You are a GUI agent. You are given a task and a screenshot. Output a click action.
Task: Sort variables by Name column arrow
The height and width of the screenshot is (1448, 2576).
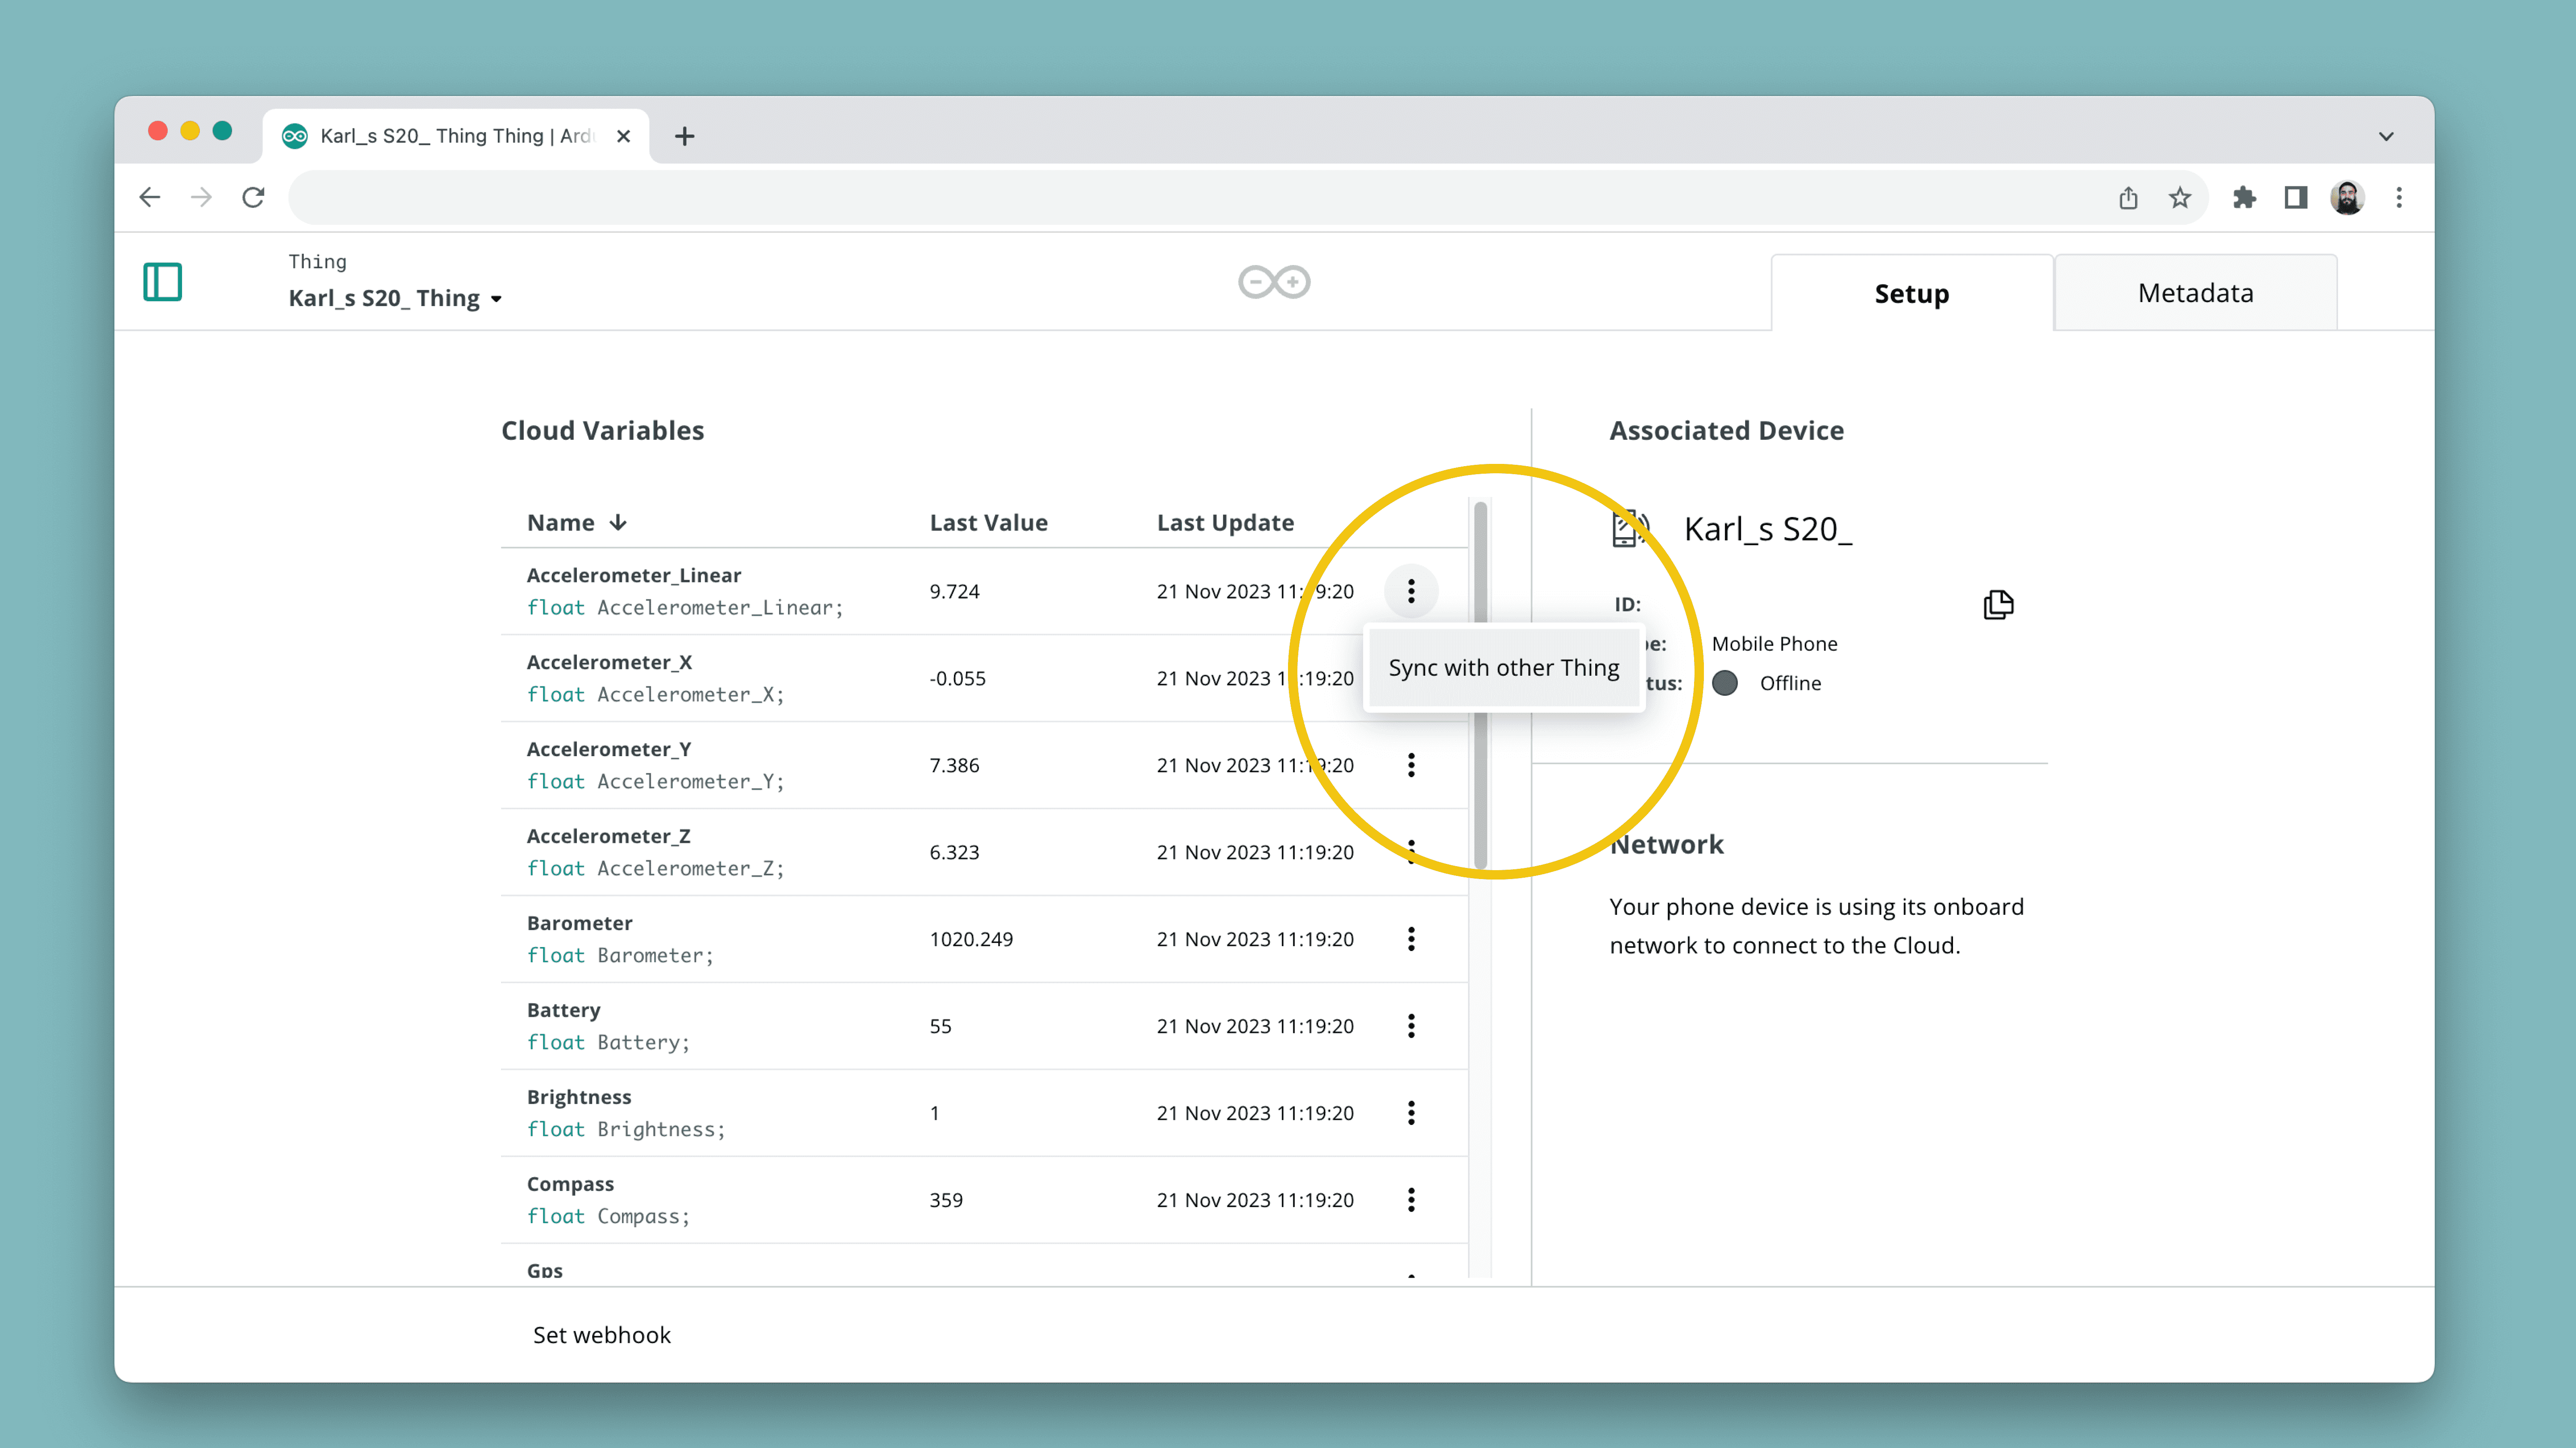pyautogui.click(x=618, y=522)
